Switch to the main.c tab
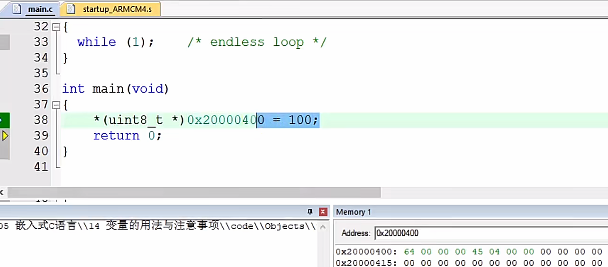The width and height of the screenshot is (608, 267). click(35, 9)
